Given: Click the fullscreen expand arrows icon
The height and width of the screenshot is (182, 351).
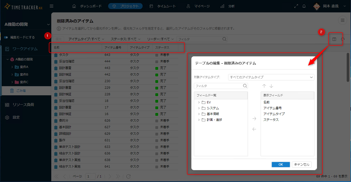Looking at the screenshot, I should pos(296,6).
